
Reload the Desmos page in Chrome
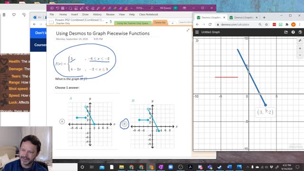[210, 24]
